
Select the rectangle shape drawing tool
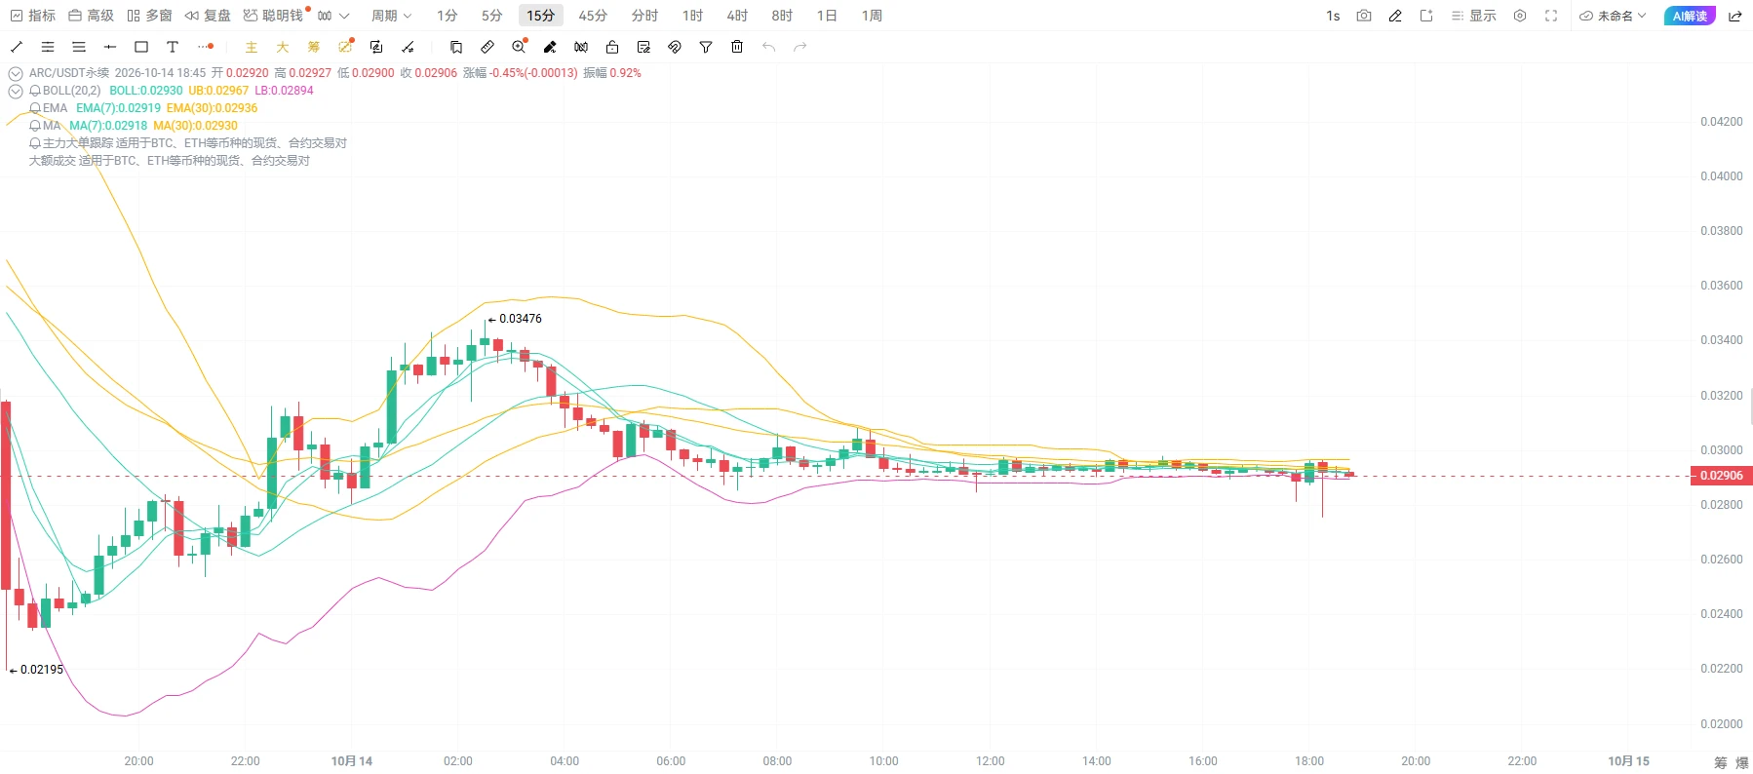(x=141, y=47)
